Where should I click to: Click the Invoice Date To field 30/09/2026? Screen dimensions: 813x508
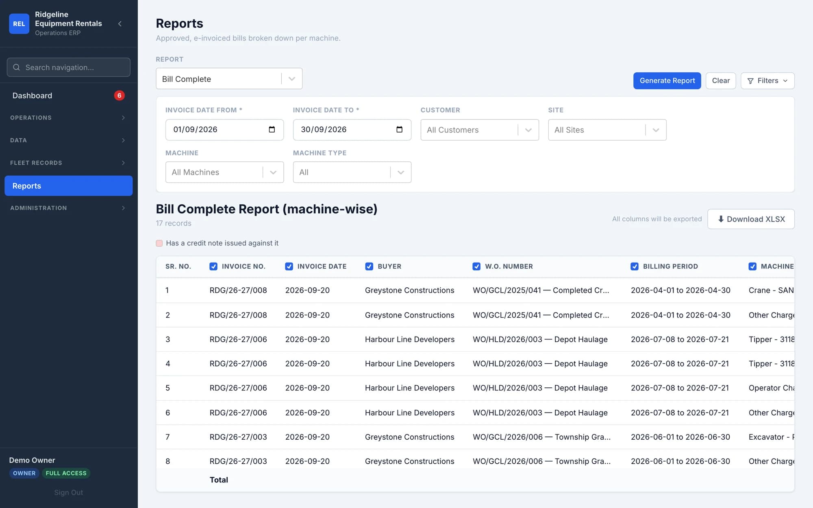352,130
